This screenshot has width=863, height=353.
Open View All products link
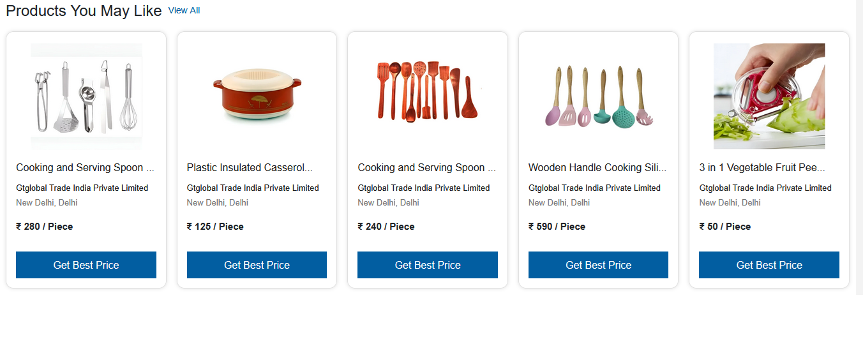[x=184, y=11]
